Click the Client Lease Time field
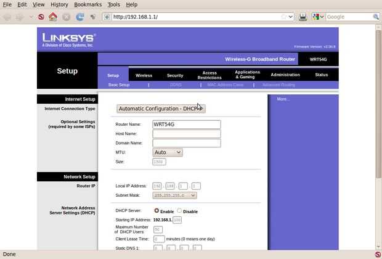The width and height of the screenshot is (382, 259). pyautogui.click(x=159, y=239)
